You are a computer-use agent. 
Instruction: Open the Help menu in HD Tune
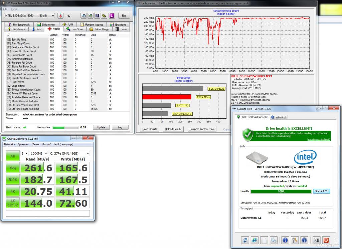tap(14, 9)
